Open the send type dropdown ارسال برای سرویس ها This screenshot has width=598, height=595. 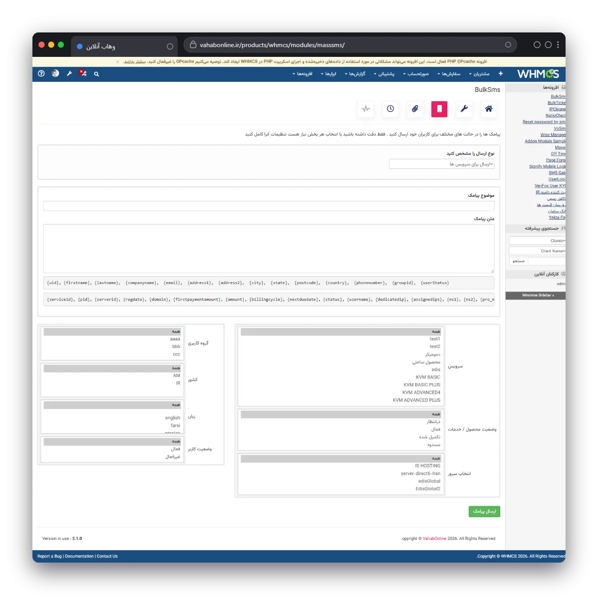442,164
